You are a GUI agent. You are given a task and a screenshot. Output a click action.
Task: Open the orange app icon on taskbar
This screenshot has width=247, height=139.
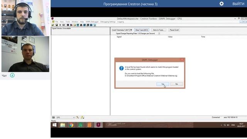tap(89, 125)
